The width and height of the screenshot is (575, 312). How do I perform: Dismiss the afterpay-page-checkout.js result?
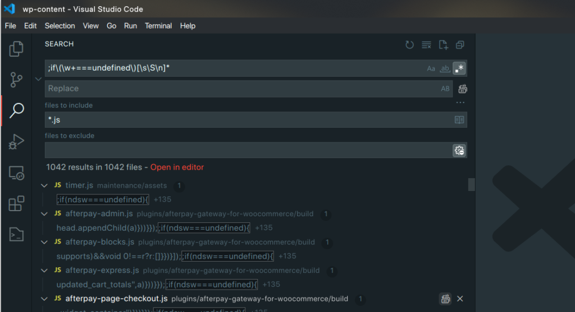coord(460,299)
